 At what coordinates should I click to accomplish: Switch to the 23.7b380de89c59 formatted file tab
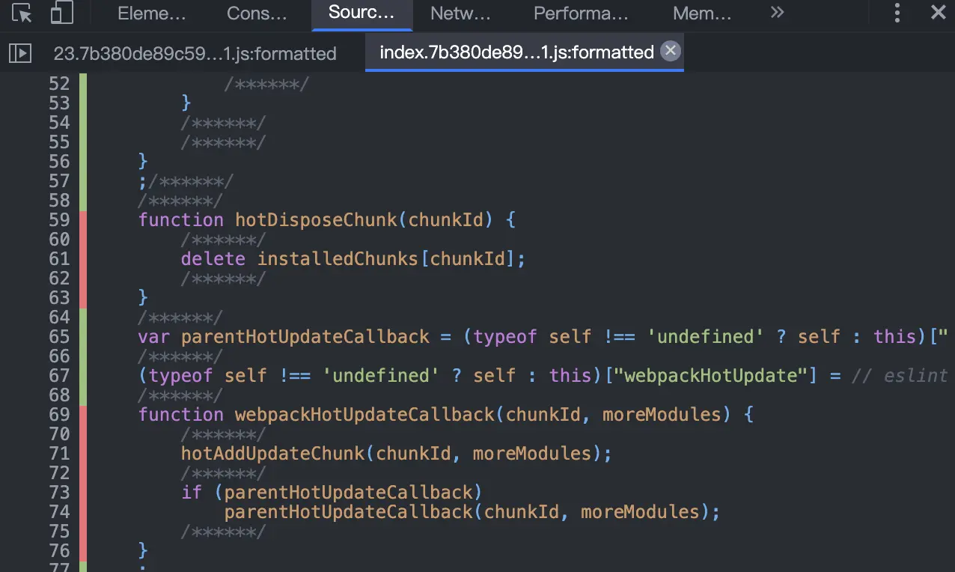pos(195,53)
